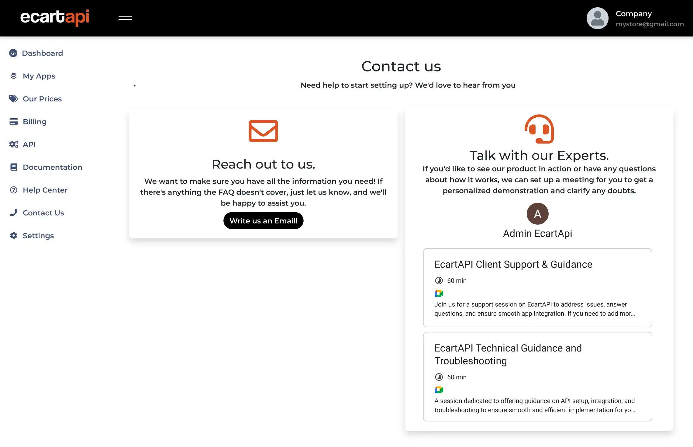Click the Write us an Email button
The image size is (693, 447).
tap(263, 221)
